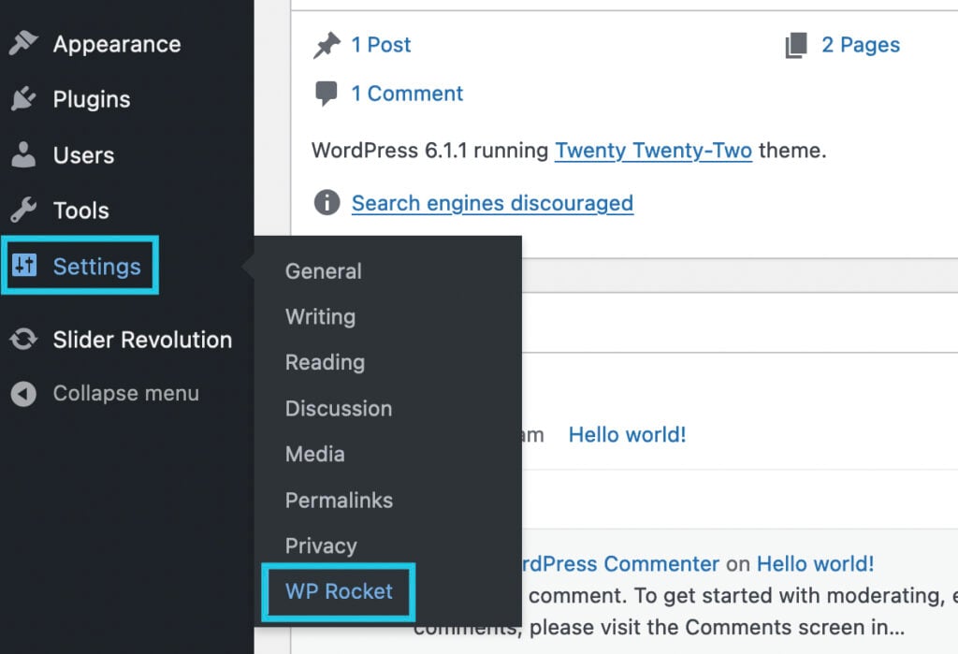
Task: Click the Appearance paintbrush icon
Action: [x=23, y=43]
